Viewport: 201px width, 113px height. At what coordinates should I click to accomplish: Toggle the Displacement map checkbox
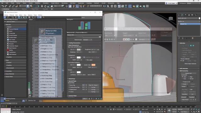pos(69,89)
